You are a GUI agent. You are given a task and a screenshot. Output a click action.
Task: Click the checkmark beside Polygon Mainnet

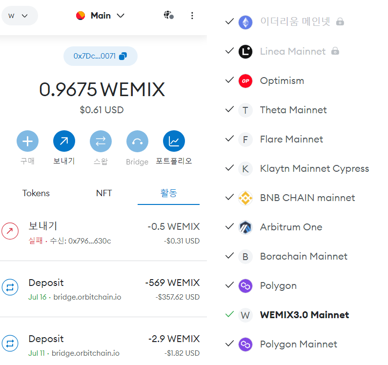pyautogui.click(x=230, y=344)
